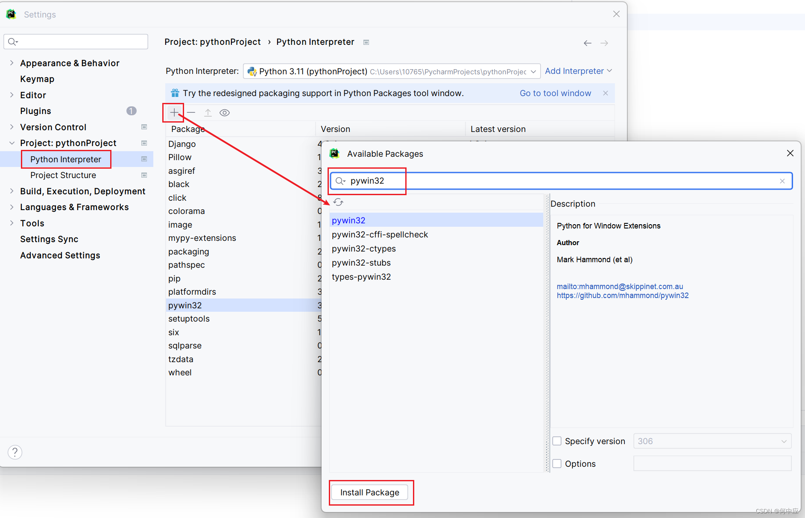Click the project-level icon beside Version Control
This screenshot has width=805, height=518.
[144, 127]
